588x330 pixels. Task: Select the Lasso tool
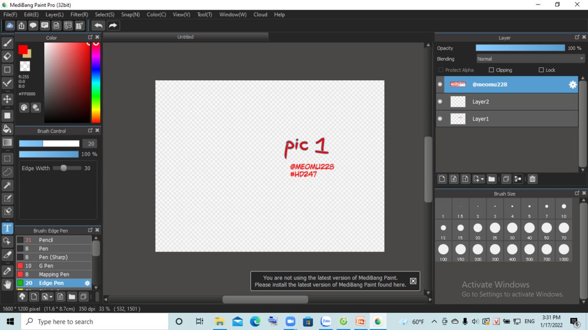[x=7, y=172]
